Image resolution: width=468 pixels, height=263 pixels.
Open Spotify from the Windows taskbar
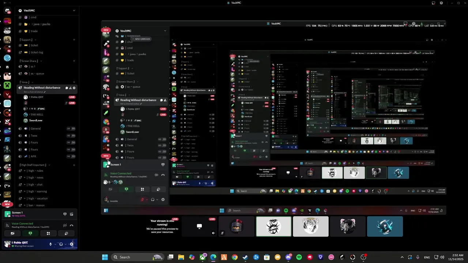point(299,257)
